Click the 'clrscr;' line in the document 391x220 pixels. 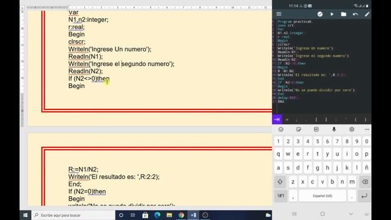pos(76,42)
